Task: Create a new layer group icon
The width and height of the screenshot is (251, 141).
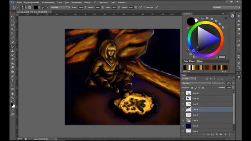Action: click(221, 134)
